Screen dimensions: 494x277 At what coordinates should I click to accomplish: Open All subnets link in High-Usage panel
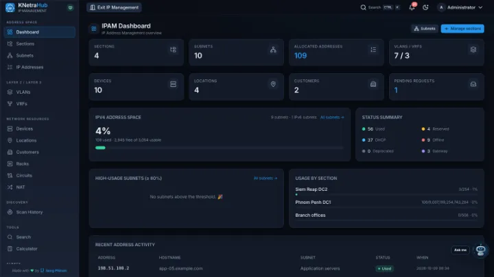(266, 179)
